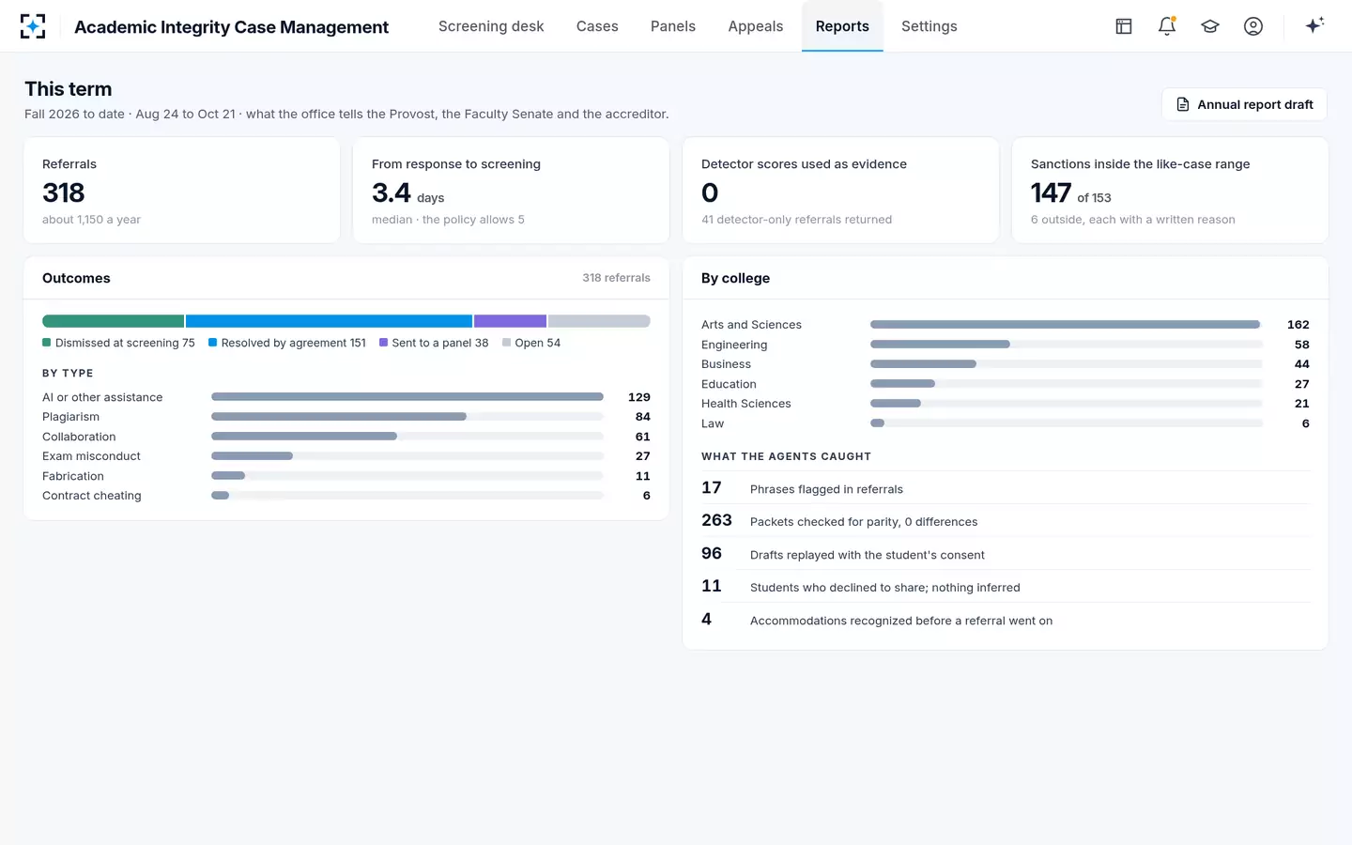
Task: Open the layout panel icon
Action: pos(1124,26)
